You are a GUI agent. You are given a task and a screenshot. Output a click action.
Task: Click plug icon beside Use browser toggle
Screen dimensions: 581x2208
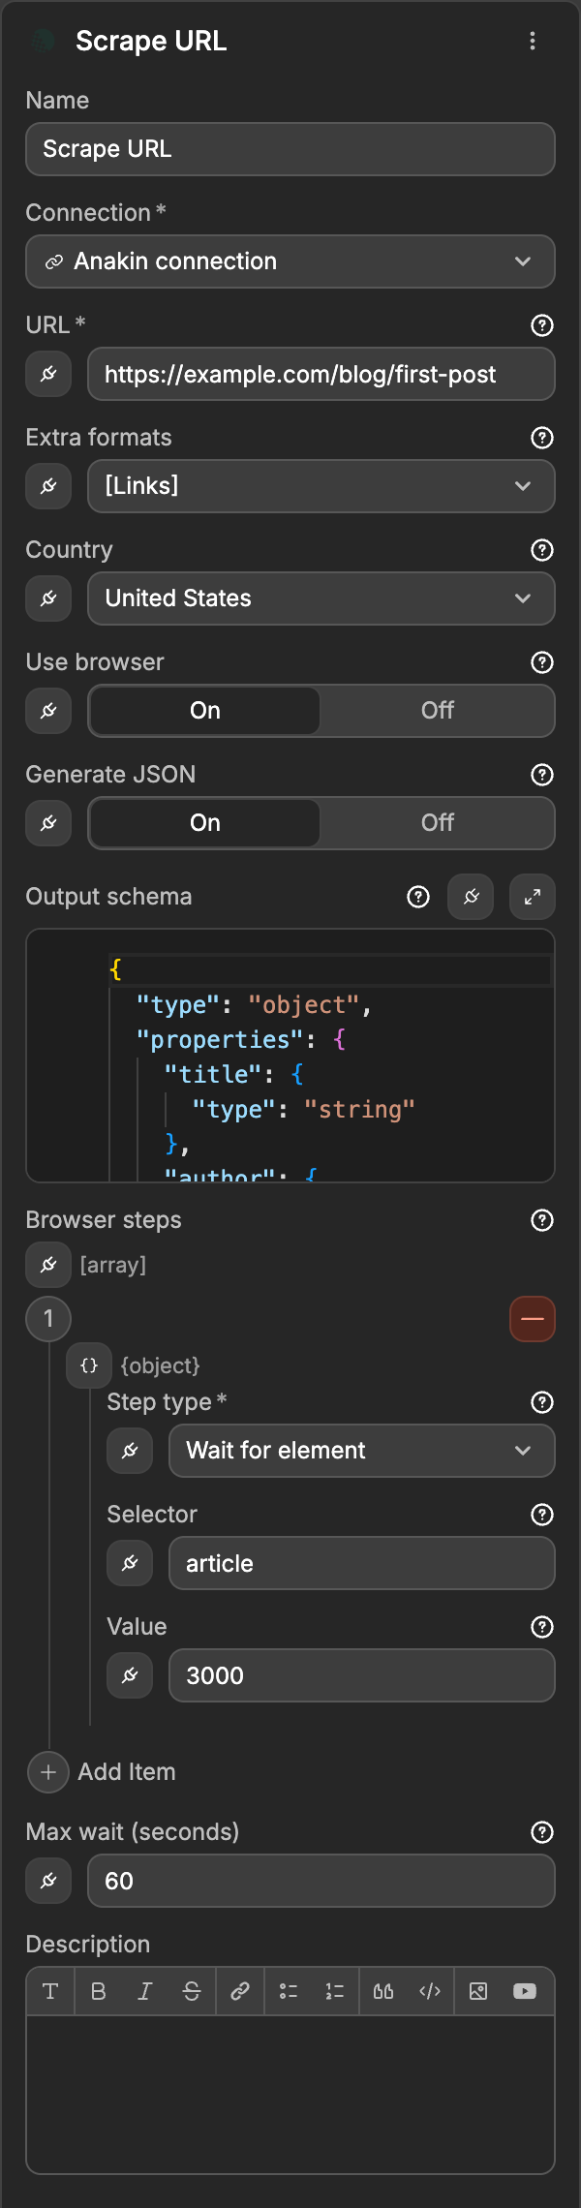tap(48, 711)
